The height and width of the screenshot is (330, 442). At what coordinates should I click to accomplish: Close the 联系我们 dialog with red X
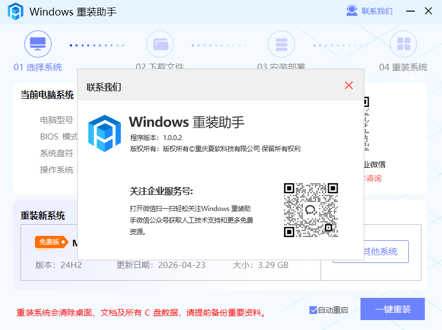pos(349,85)
